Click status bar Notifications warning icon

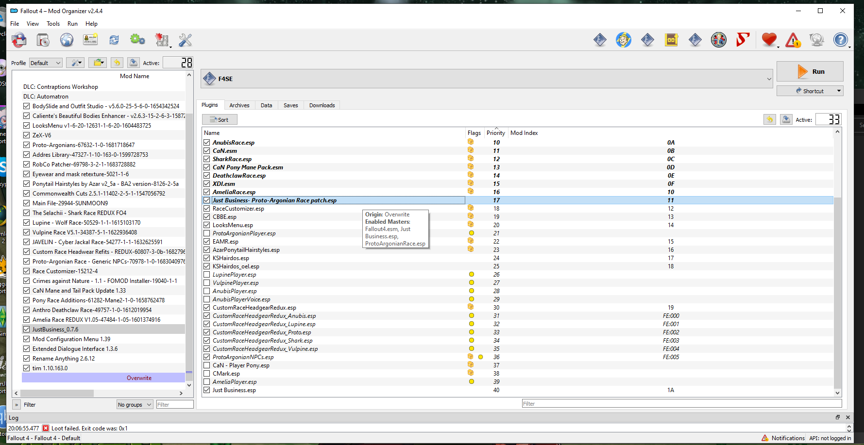[x=765, y=438]
